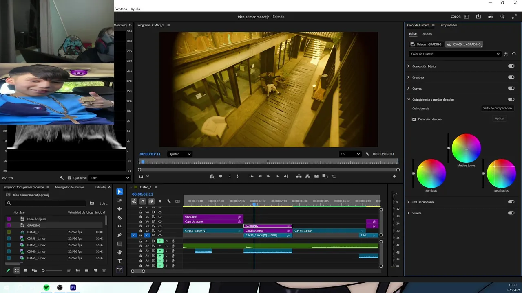
Task: Select the Rectangle tool
Action: [x=119, y=244]
